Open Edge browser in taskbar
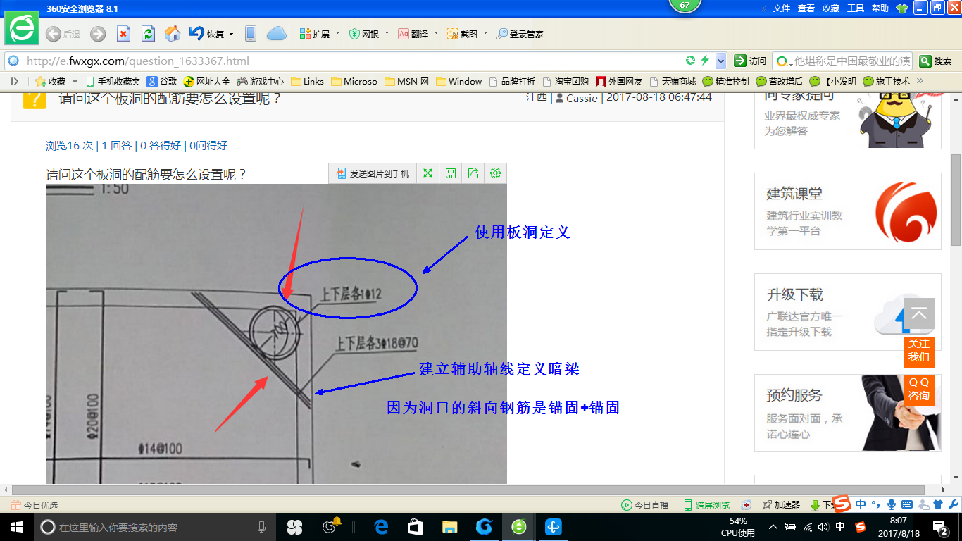This screenshot has width=962, height=541. coord(381,527)
